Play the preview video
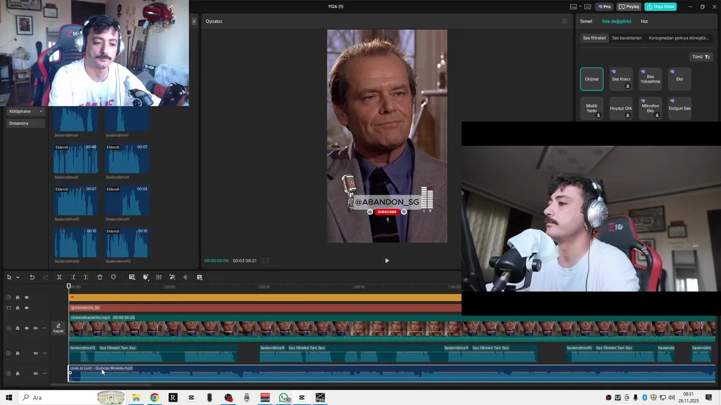 (x=387, y=261)
